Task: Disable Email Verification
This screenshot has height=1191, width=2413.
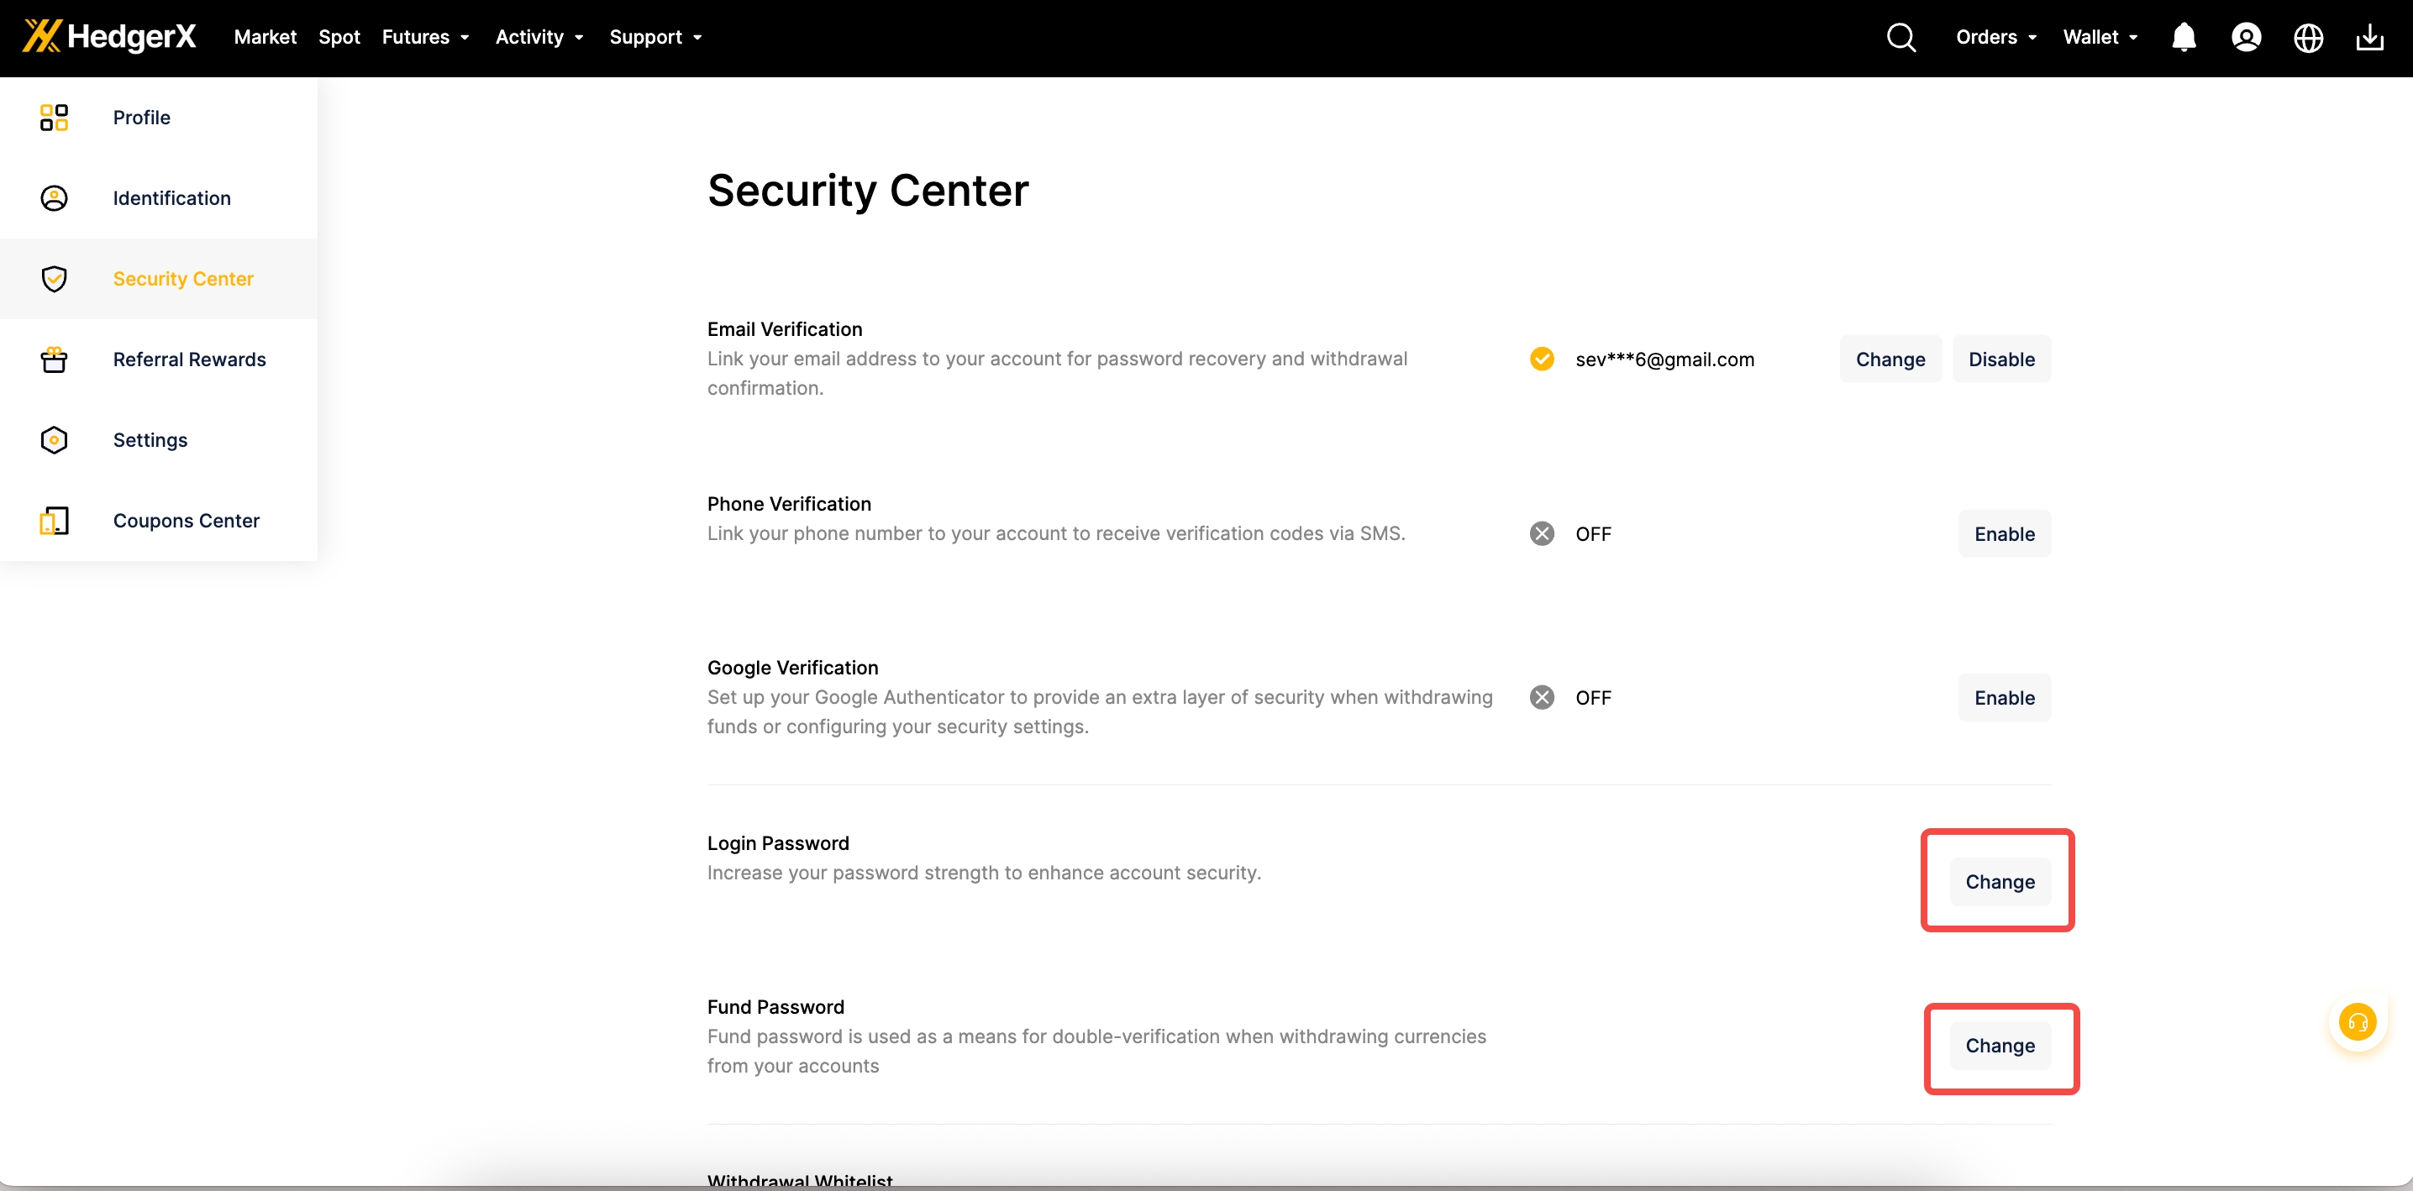Action: tap(2000, 359)
